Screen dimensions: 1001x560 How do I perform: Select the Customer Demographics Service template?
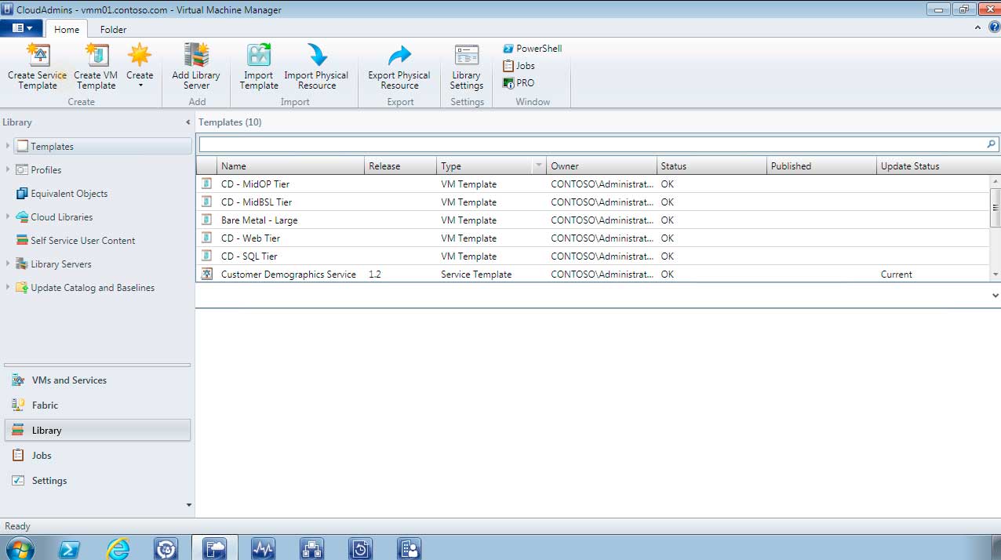(x=592, y=275)
